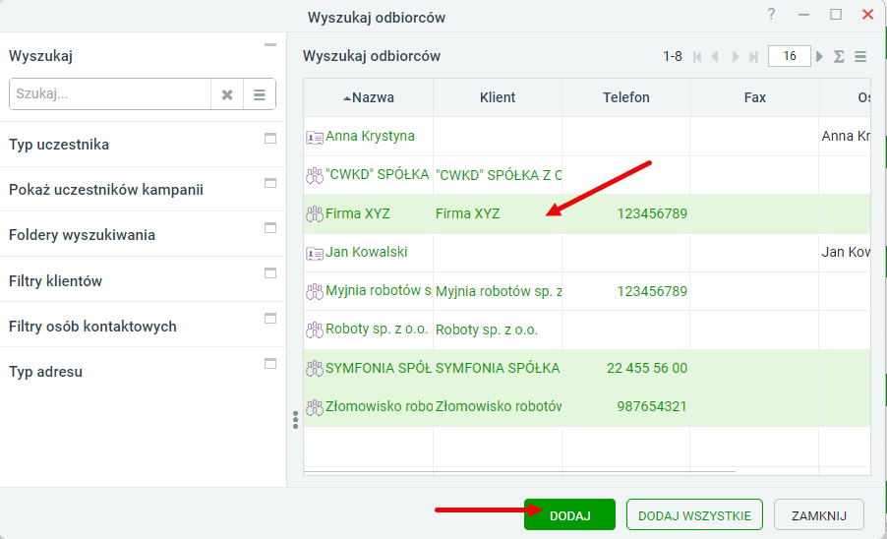Screen dimensions: 887x539
Task: Expand the Typ adresu section
Action: click(x=270, y=364)
